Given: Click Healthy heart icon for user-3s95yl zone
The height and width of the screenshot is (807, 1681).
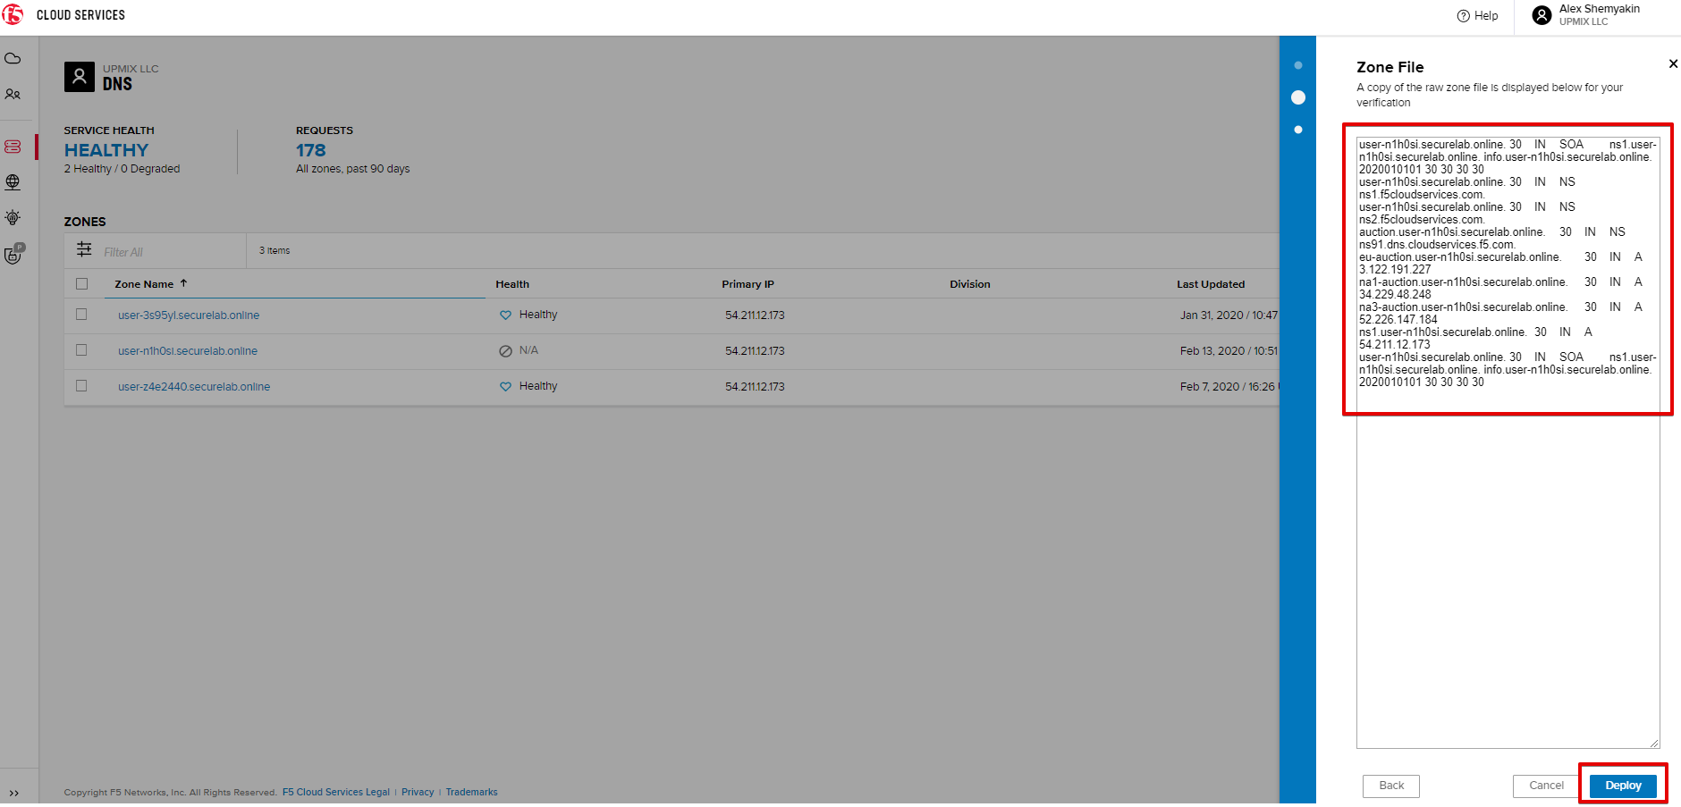Looking at the screenshot, I should coord(505,315).
